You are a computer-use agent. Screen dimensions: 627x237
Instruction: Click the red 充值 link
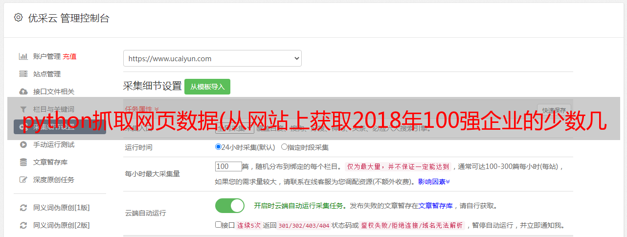[69, 56]
